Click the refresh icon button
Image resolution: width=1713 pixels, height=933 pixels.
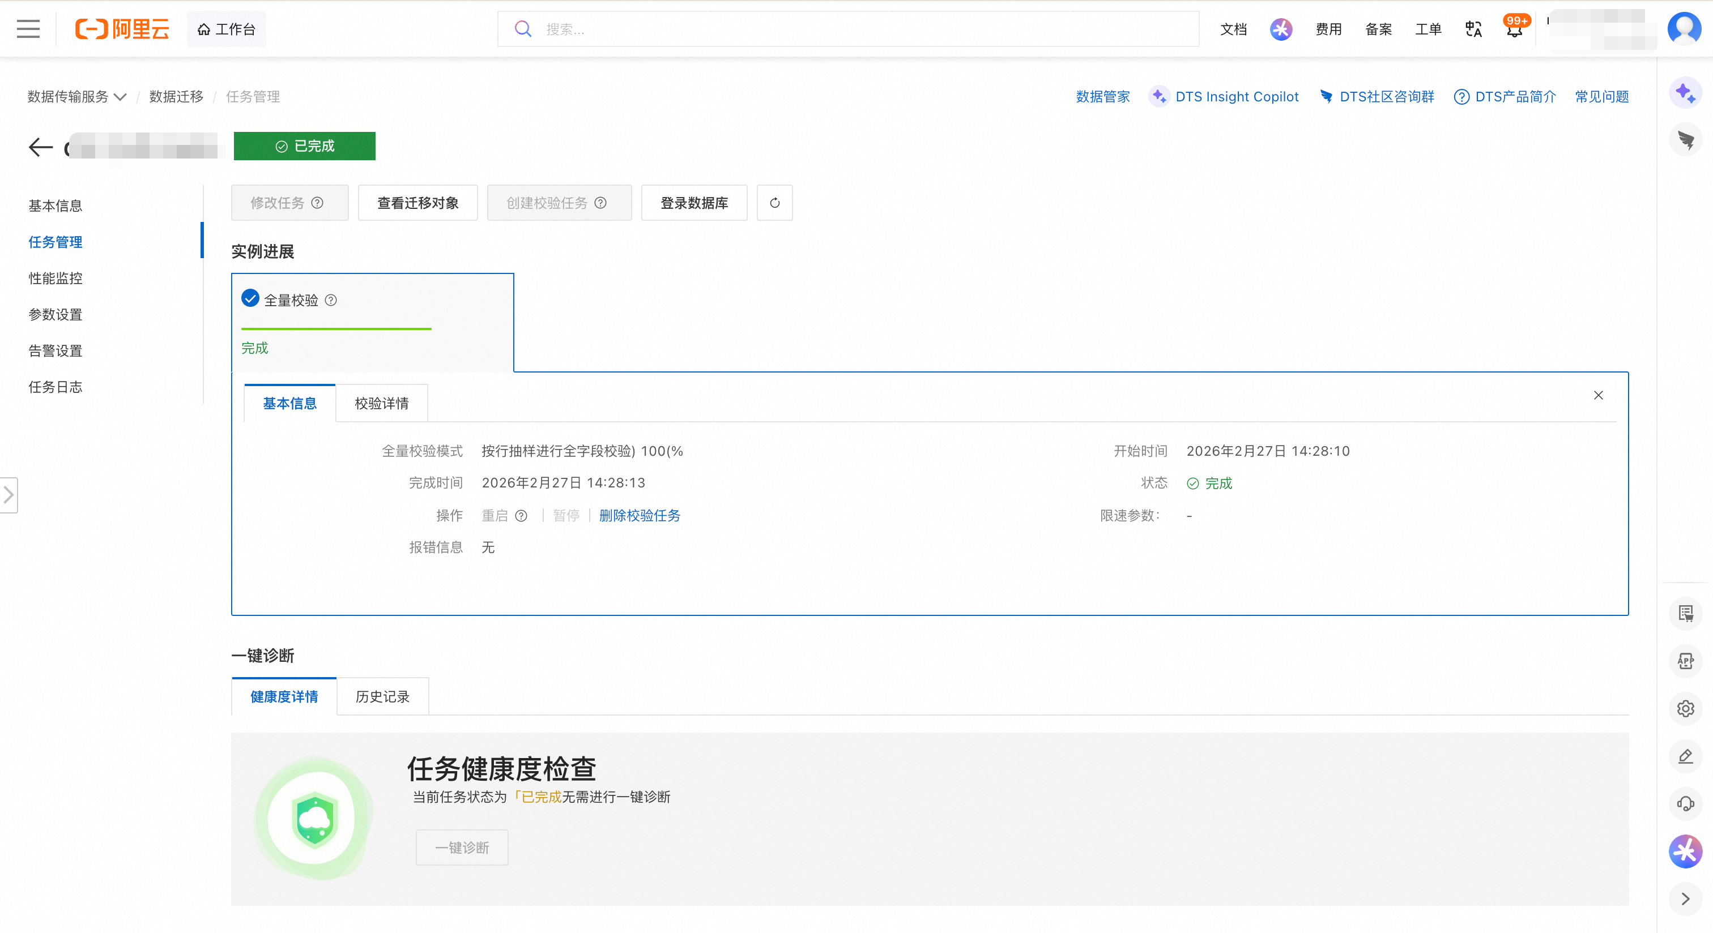click(x=775, y=203)
